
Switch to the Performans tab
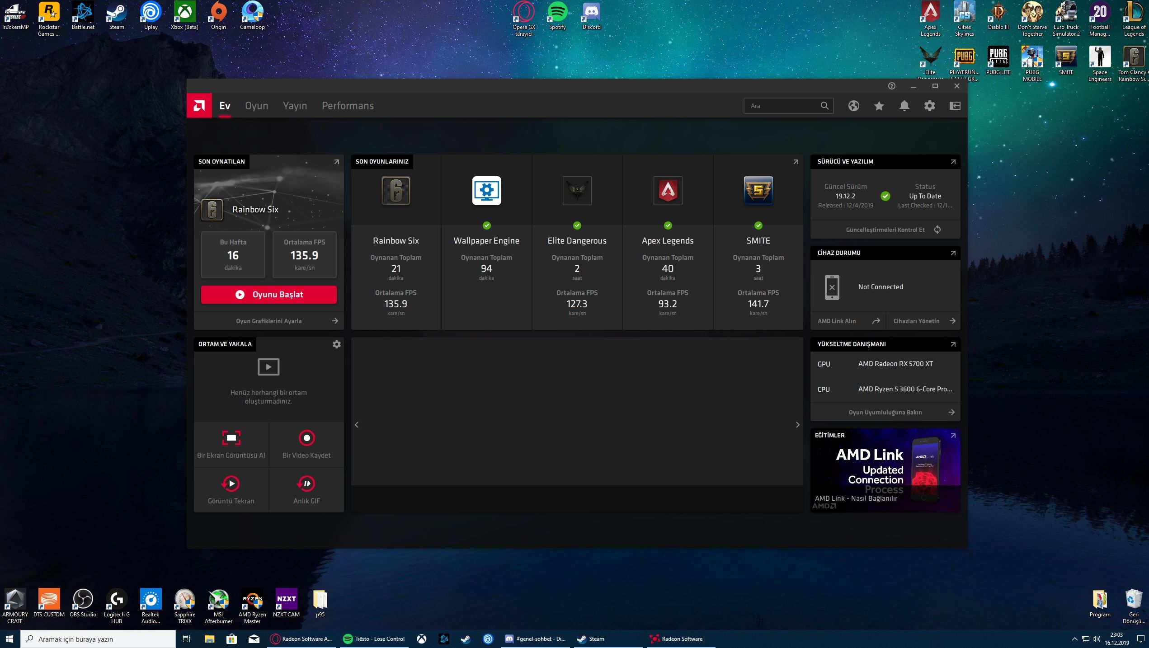348,106
